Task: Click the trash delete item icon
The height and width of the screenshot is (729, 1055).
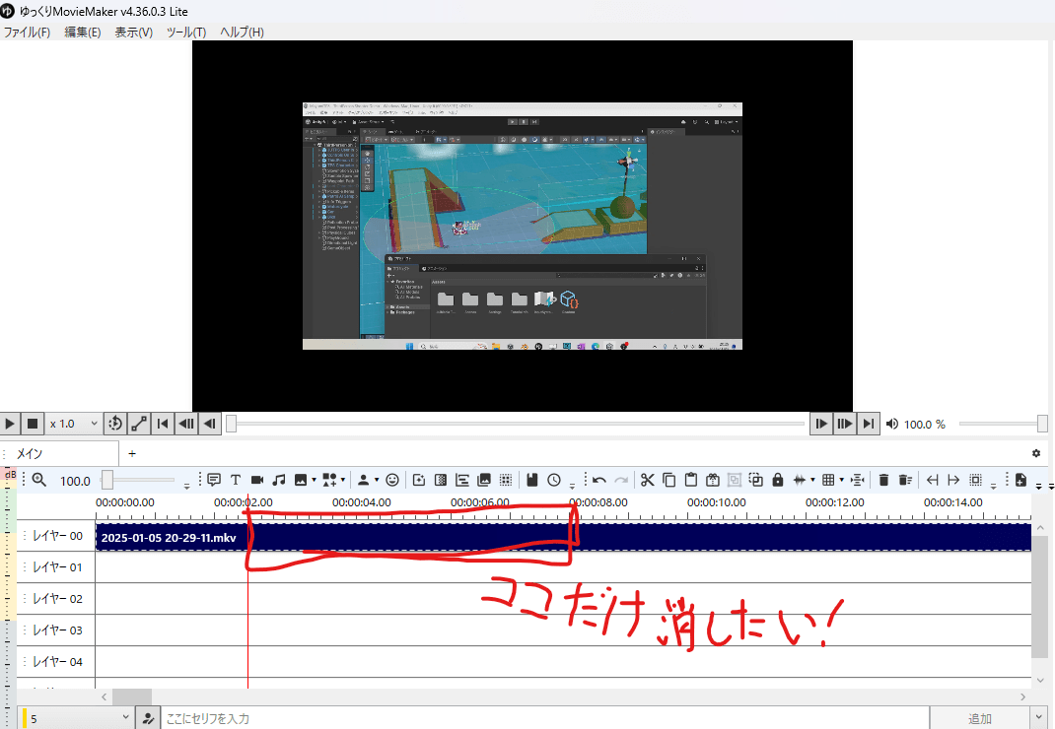Action: 883,480
